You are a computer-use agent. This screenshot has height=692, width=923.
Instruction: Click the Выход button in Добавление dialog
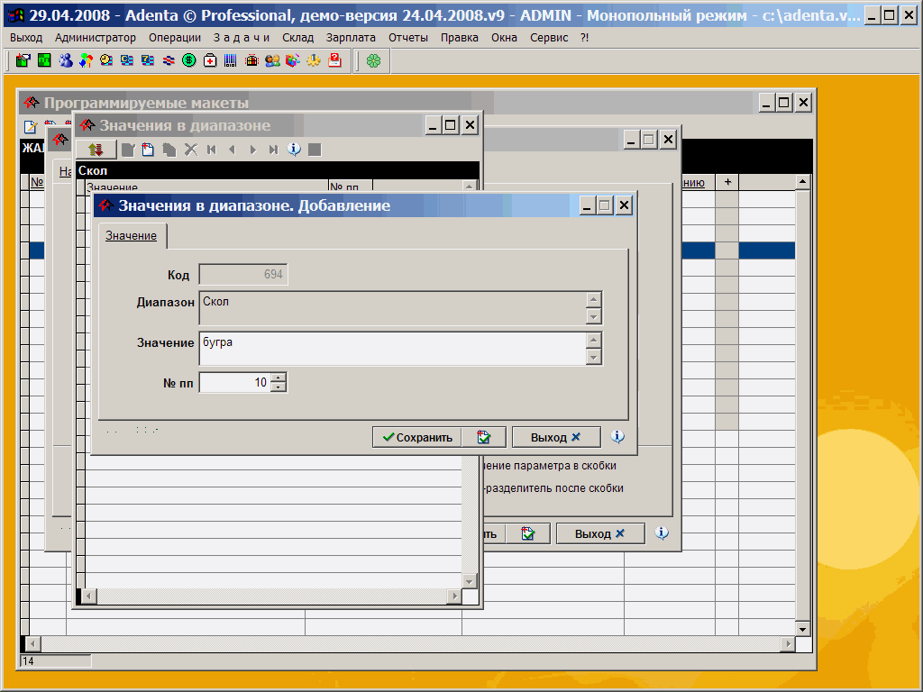pyautogui.click(x=555, y=437)
